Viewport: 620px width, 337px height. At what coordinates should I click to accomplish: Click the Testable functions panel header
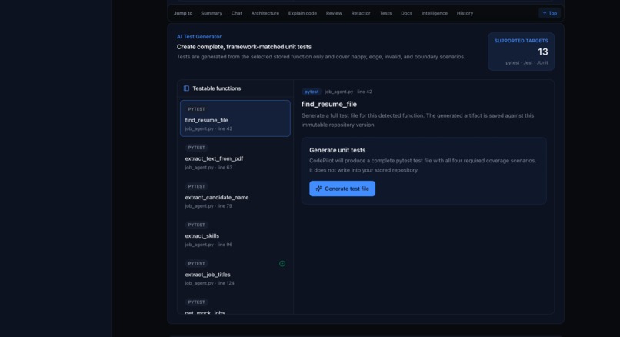pyautogui.click(x=235, y=88)
